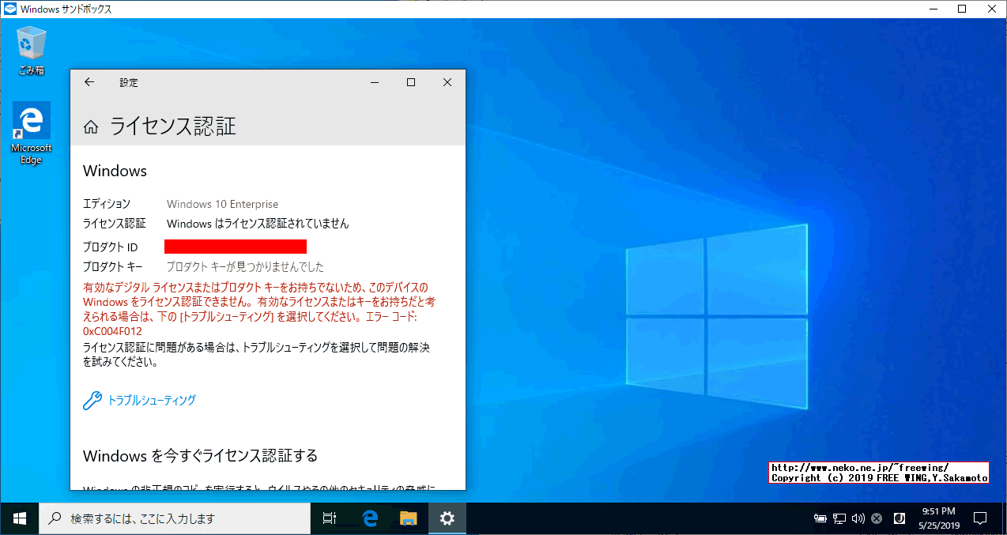1007x535 pixels.
Task: Go back using the Settings back arrow
Action: [89, 81]
